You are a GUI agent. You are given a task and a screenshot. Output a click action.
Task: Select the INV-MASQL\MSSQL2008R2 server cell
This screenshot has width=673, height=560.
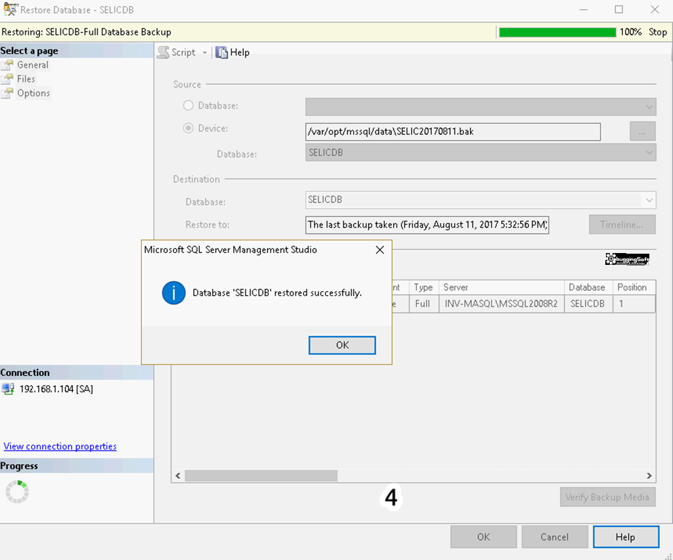[501, 304]
